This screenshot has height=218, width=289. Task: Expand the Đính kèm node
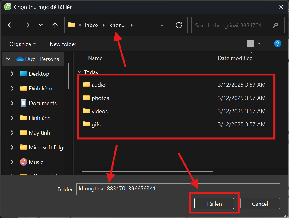pos(12,88)
